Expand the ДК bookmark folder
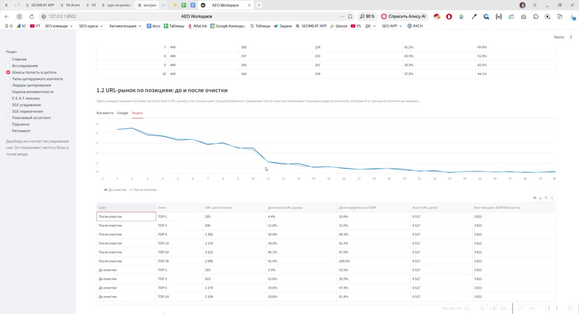 point(370,26)
